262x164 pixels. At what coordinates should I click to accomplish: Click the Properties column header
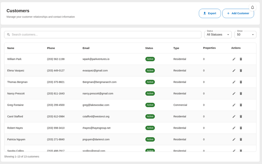[209, 48]
